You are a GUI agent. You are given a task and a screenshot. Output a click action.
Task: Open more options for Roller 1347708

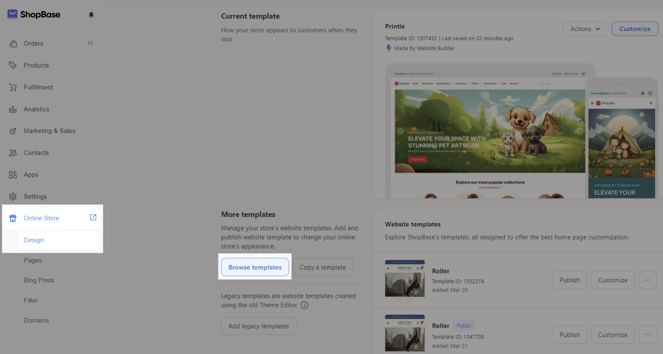[x=647, y=335]
